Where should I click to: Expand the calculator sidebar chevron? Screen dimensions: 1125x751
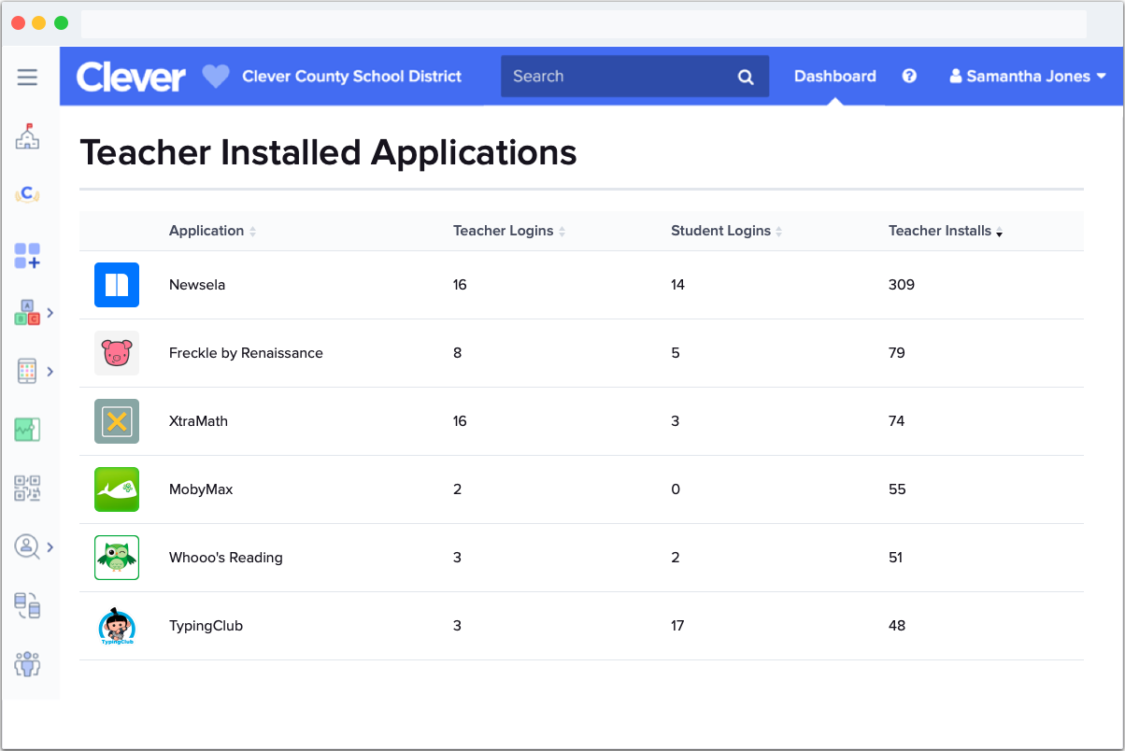[x=50, y=371]
